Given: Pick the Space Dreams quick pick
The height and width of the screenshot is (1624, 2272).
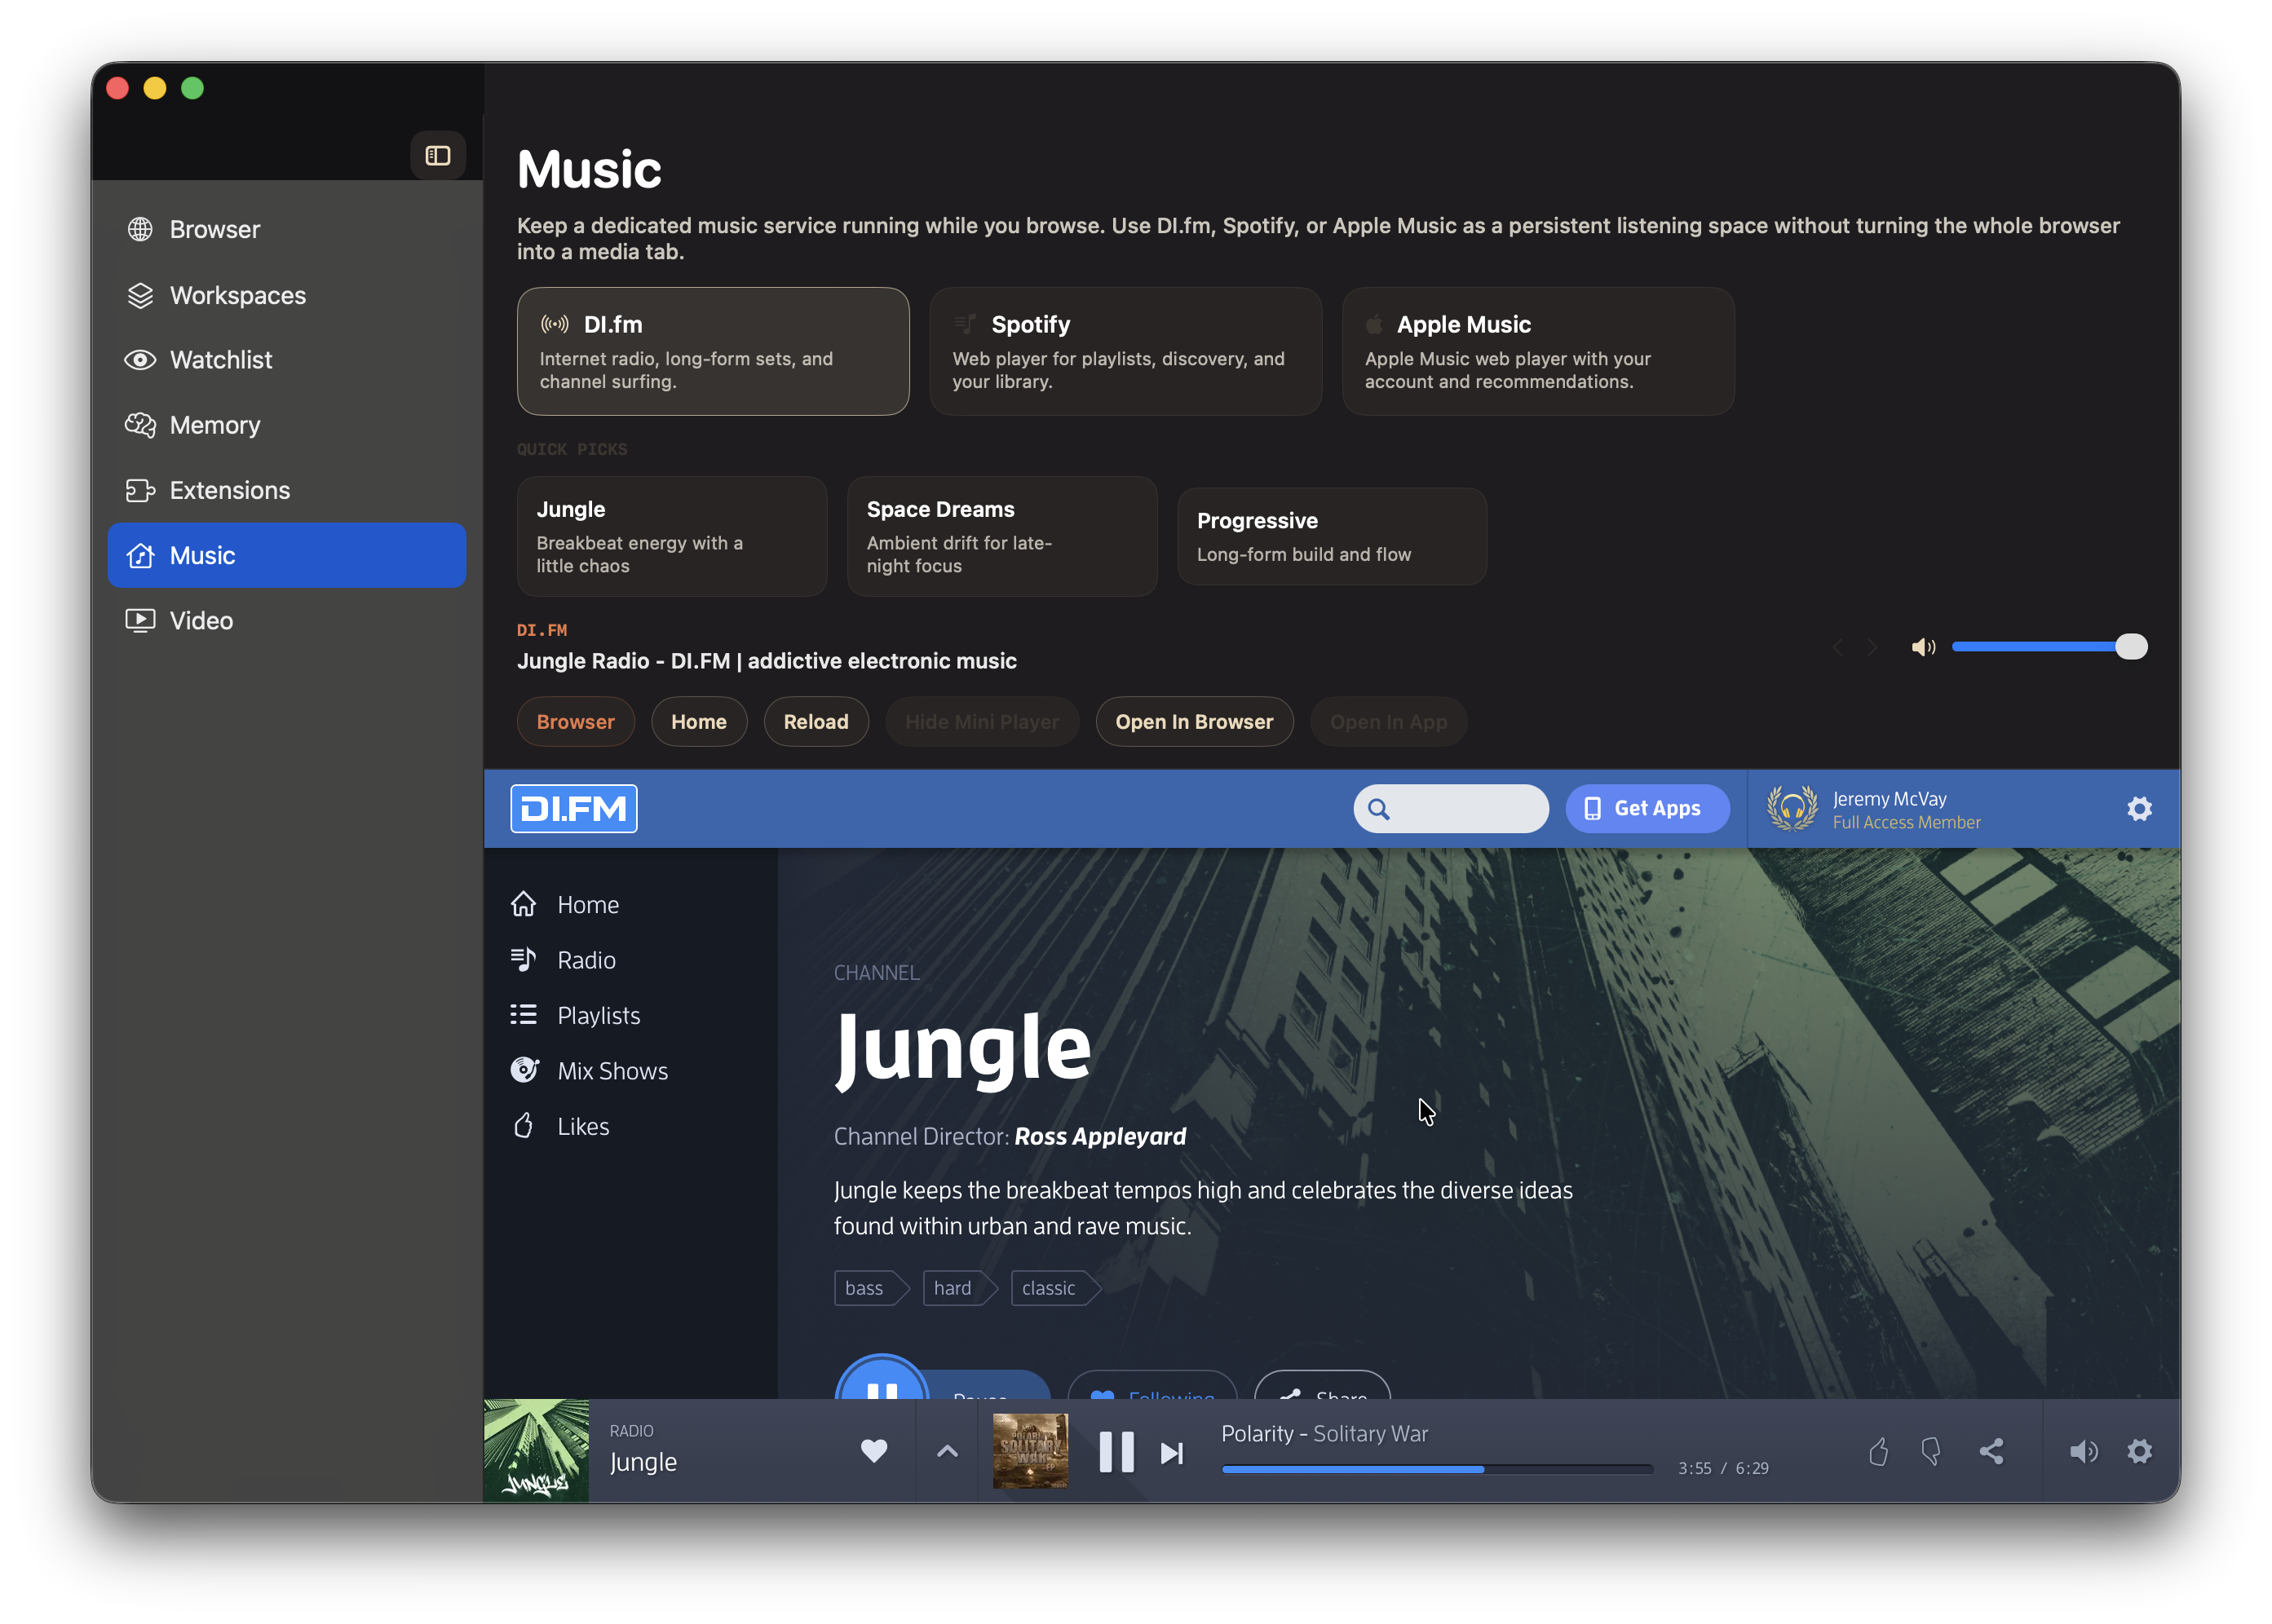Looking at the screenshot, I should (x=1002, y=536).
